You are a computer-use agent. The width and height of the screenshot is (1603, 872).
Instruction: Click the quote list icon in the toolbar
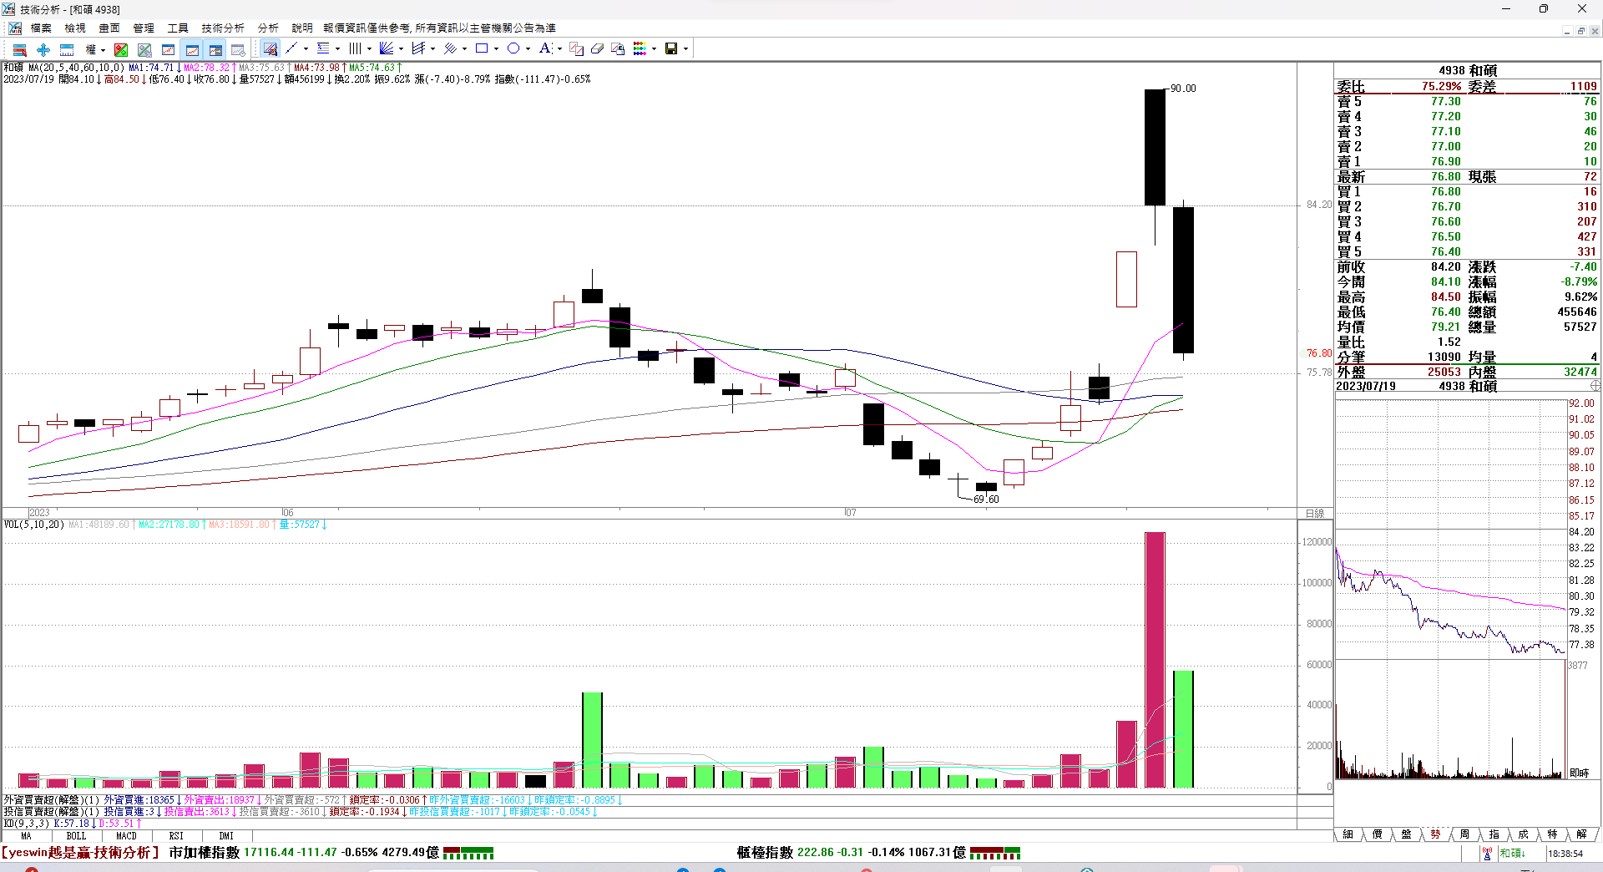point(19,49)
